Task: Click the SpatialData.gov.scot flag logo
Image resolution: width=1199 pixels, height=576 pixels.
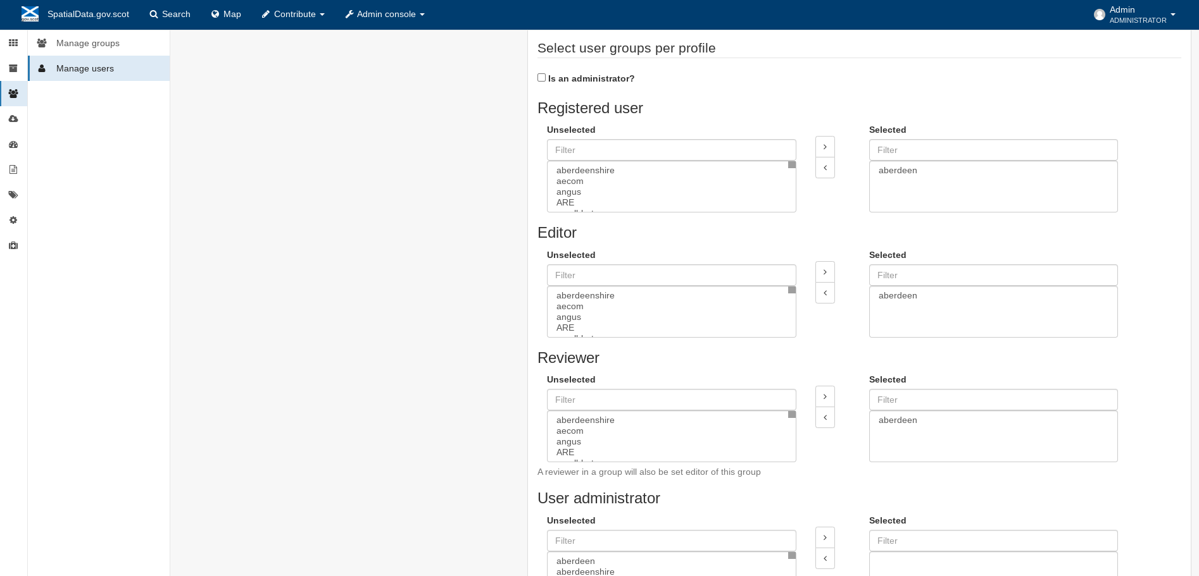Action: [x=30, y=14]
